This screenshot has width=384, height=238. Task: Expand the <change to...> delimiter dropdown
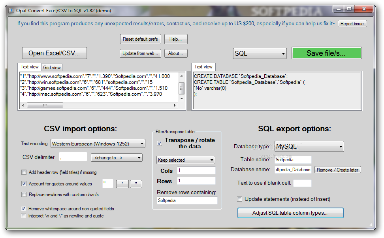click(x=117, y=158)
